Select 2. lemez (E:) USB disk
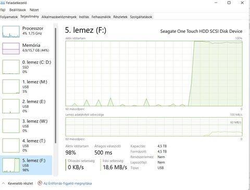The width and height of the screenshot is (250, 190). tap(26, 106)
